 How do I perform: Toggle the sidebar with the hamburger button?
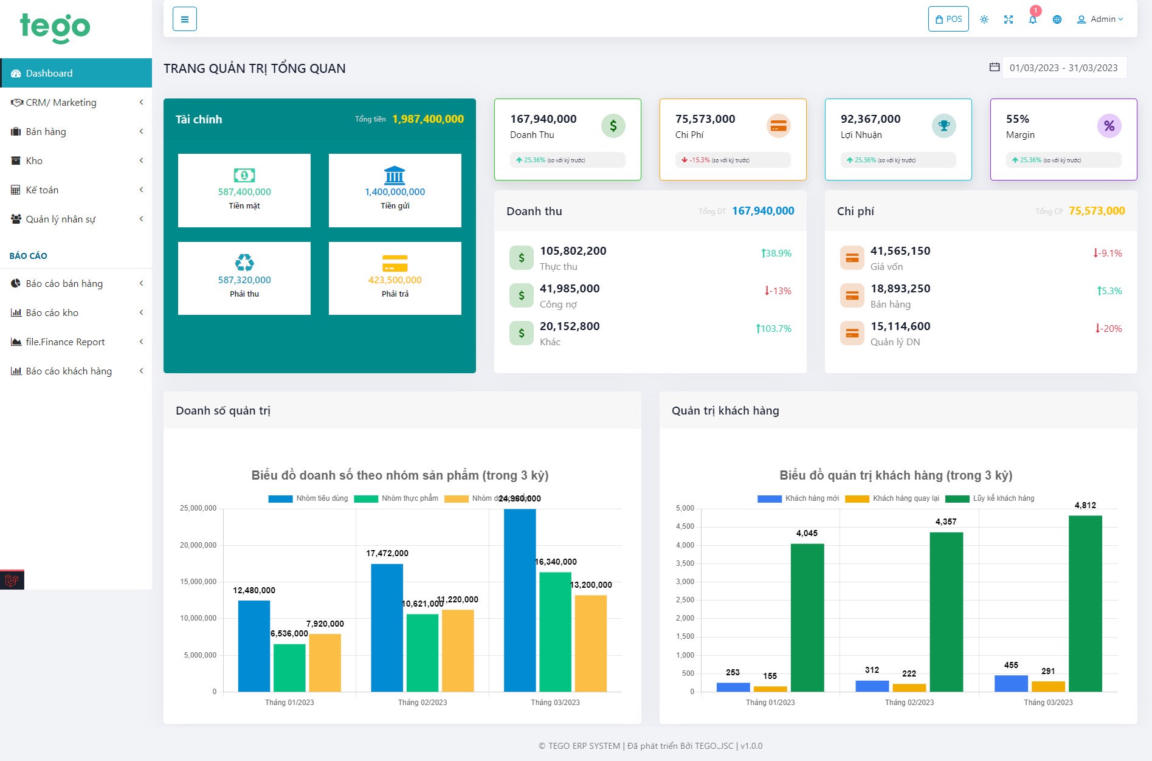click(185, 19)
